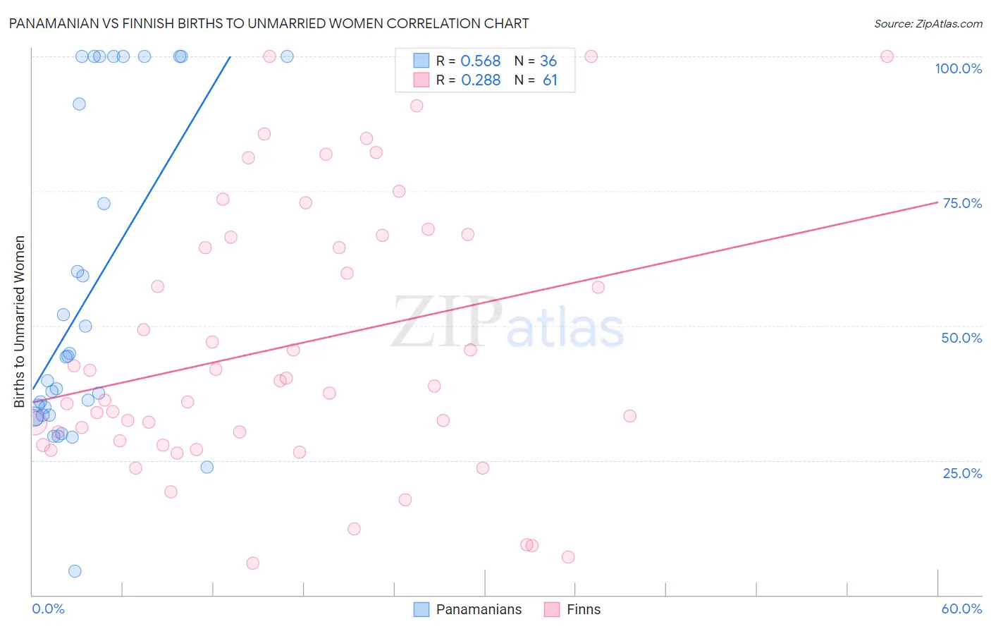
Task: Click the Finns legend label at bottom
Action: (584, 609)
